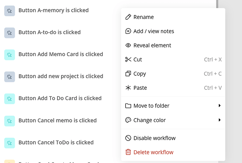Expand the Move to folder submenu arrow
This screenshot has height=163, width=242.
(220, 106)
